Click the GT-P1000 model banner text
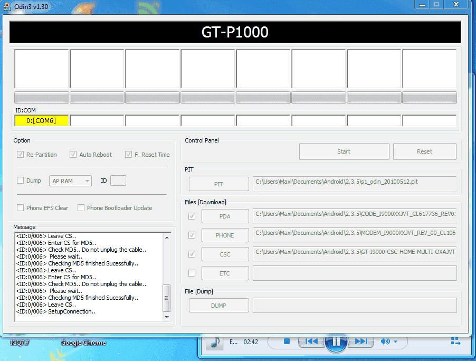This screenshot has height=361, width=476. point(235,32)
